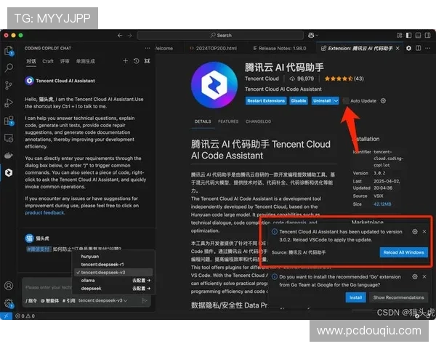
Task: Open the Search view in activity bar
Action: (9, 68)
